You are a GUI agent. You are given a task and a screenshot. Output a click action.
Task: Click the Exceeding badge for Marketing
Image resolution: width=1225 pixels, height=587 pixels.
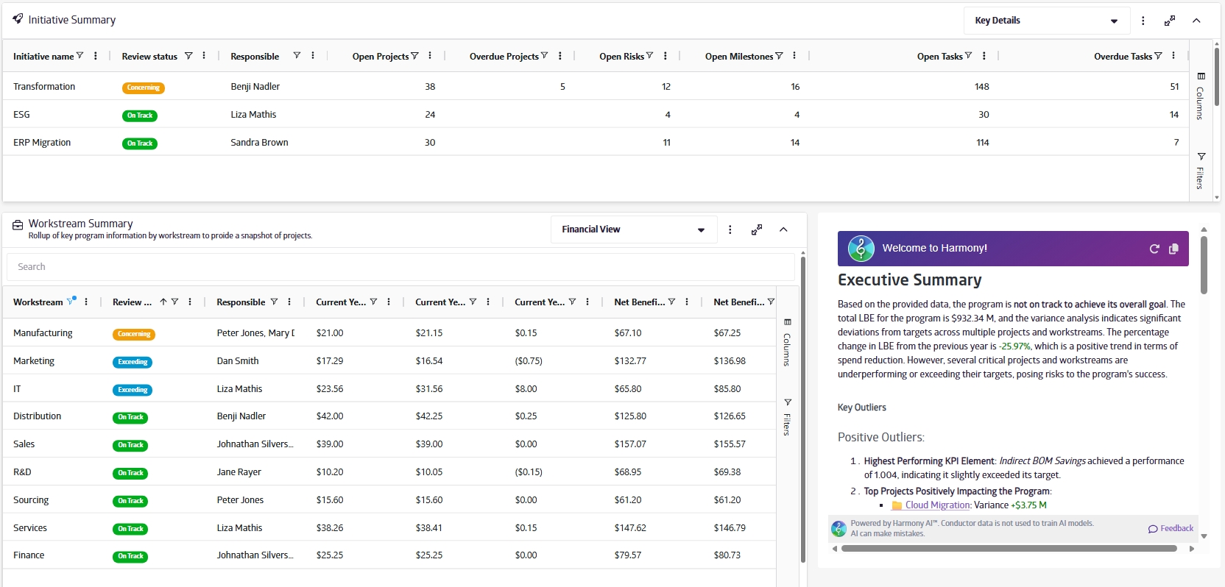[133, 362]
